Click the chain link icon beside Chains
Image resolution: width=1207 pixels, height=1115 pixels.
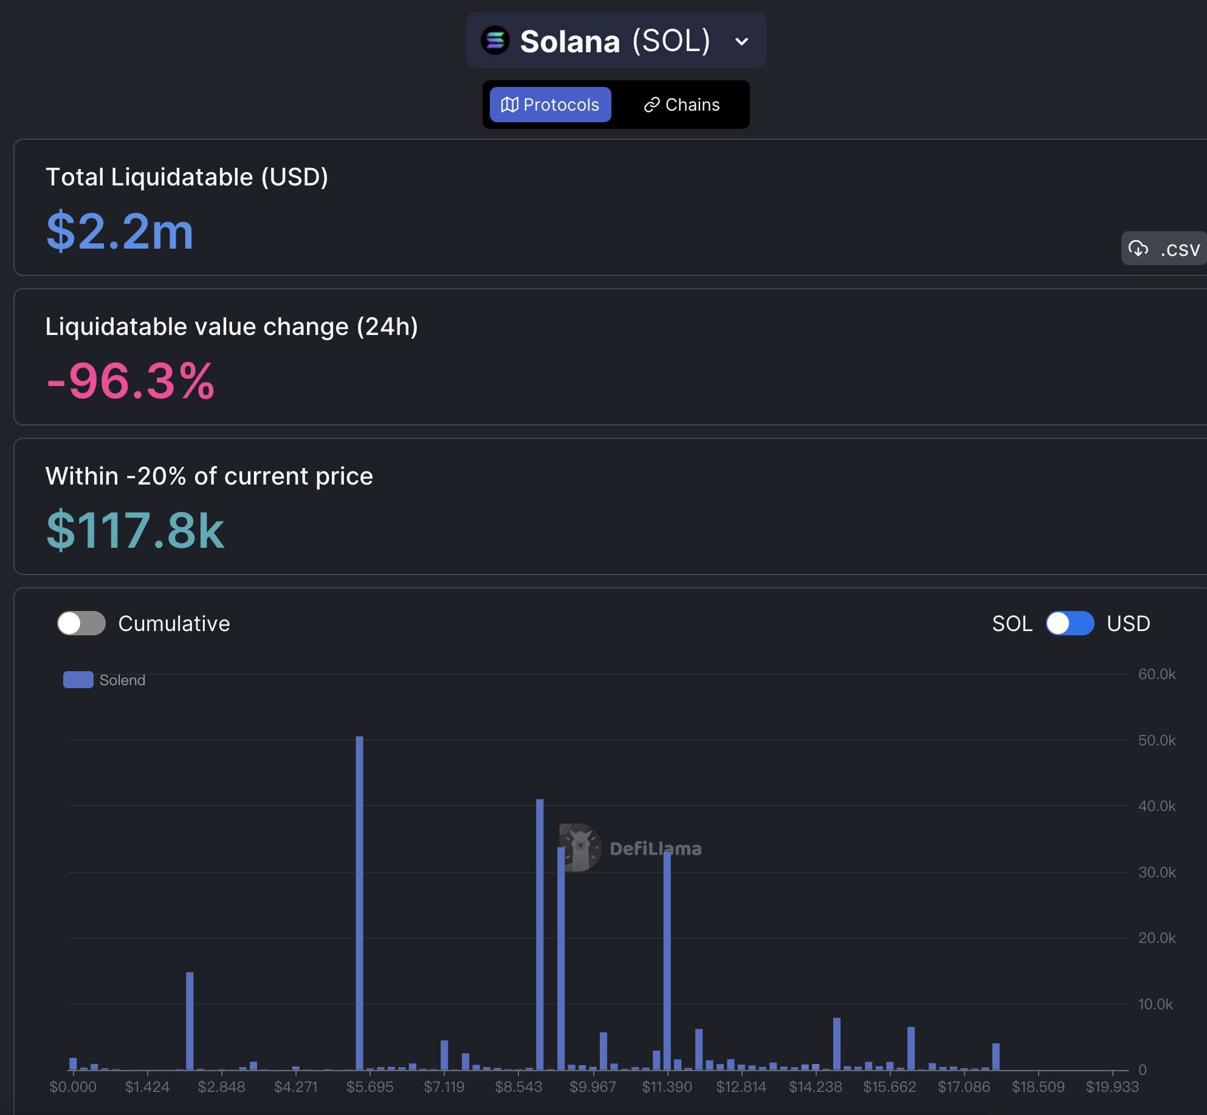click(x=652, y=105)
